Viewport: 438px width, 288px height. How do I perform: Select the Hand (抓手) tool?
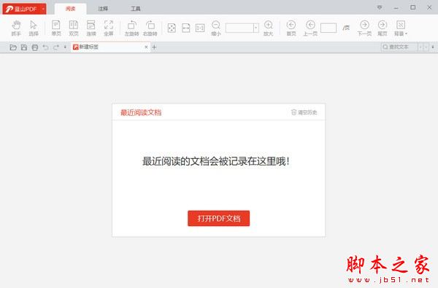click(x=16, y=28)
